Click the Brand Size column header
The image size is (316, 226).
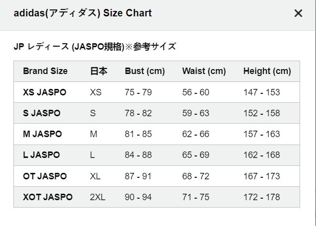(x=45, y=71)
